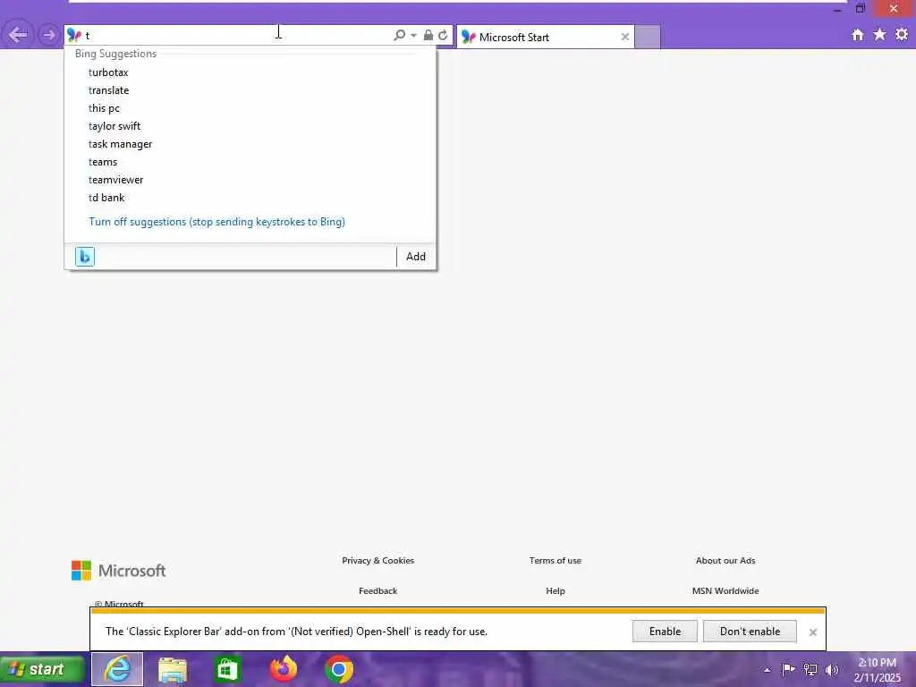
Task: Open the volume speaker tray icon
Action: 831,669
